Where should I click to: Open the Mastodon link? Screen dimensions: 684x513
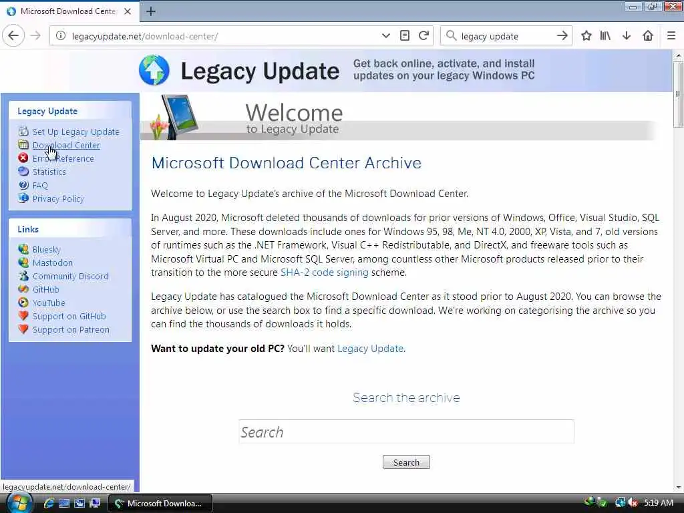[x=53, y=263]
